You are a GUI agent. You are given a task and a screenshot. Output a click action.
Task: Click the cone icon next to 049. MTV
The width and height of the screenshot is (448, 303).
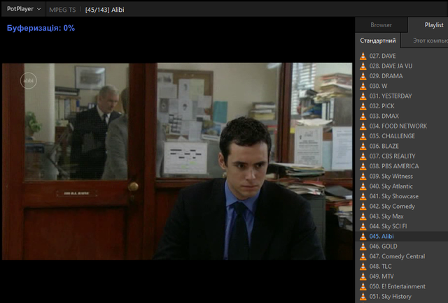tap(363, 276)
